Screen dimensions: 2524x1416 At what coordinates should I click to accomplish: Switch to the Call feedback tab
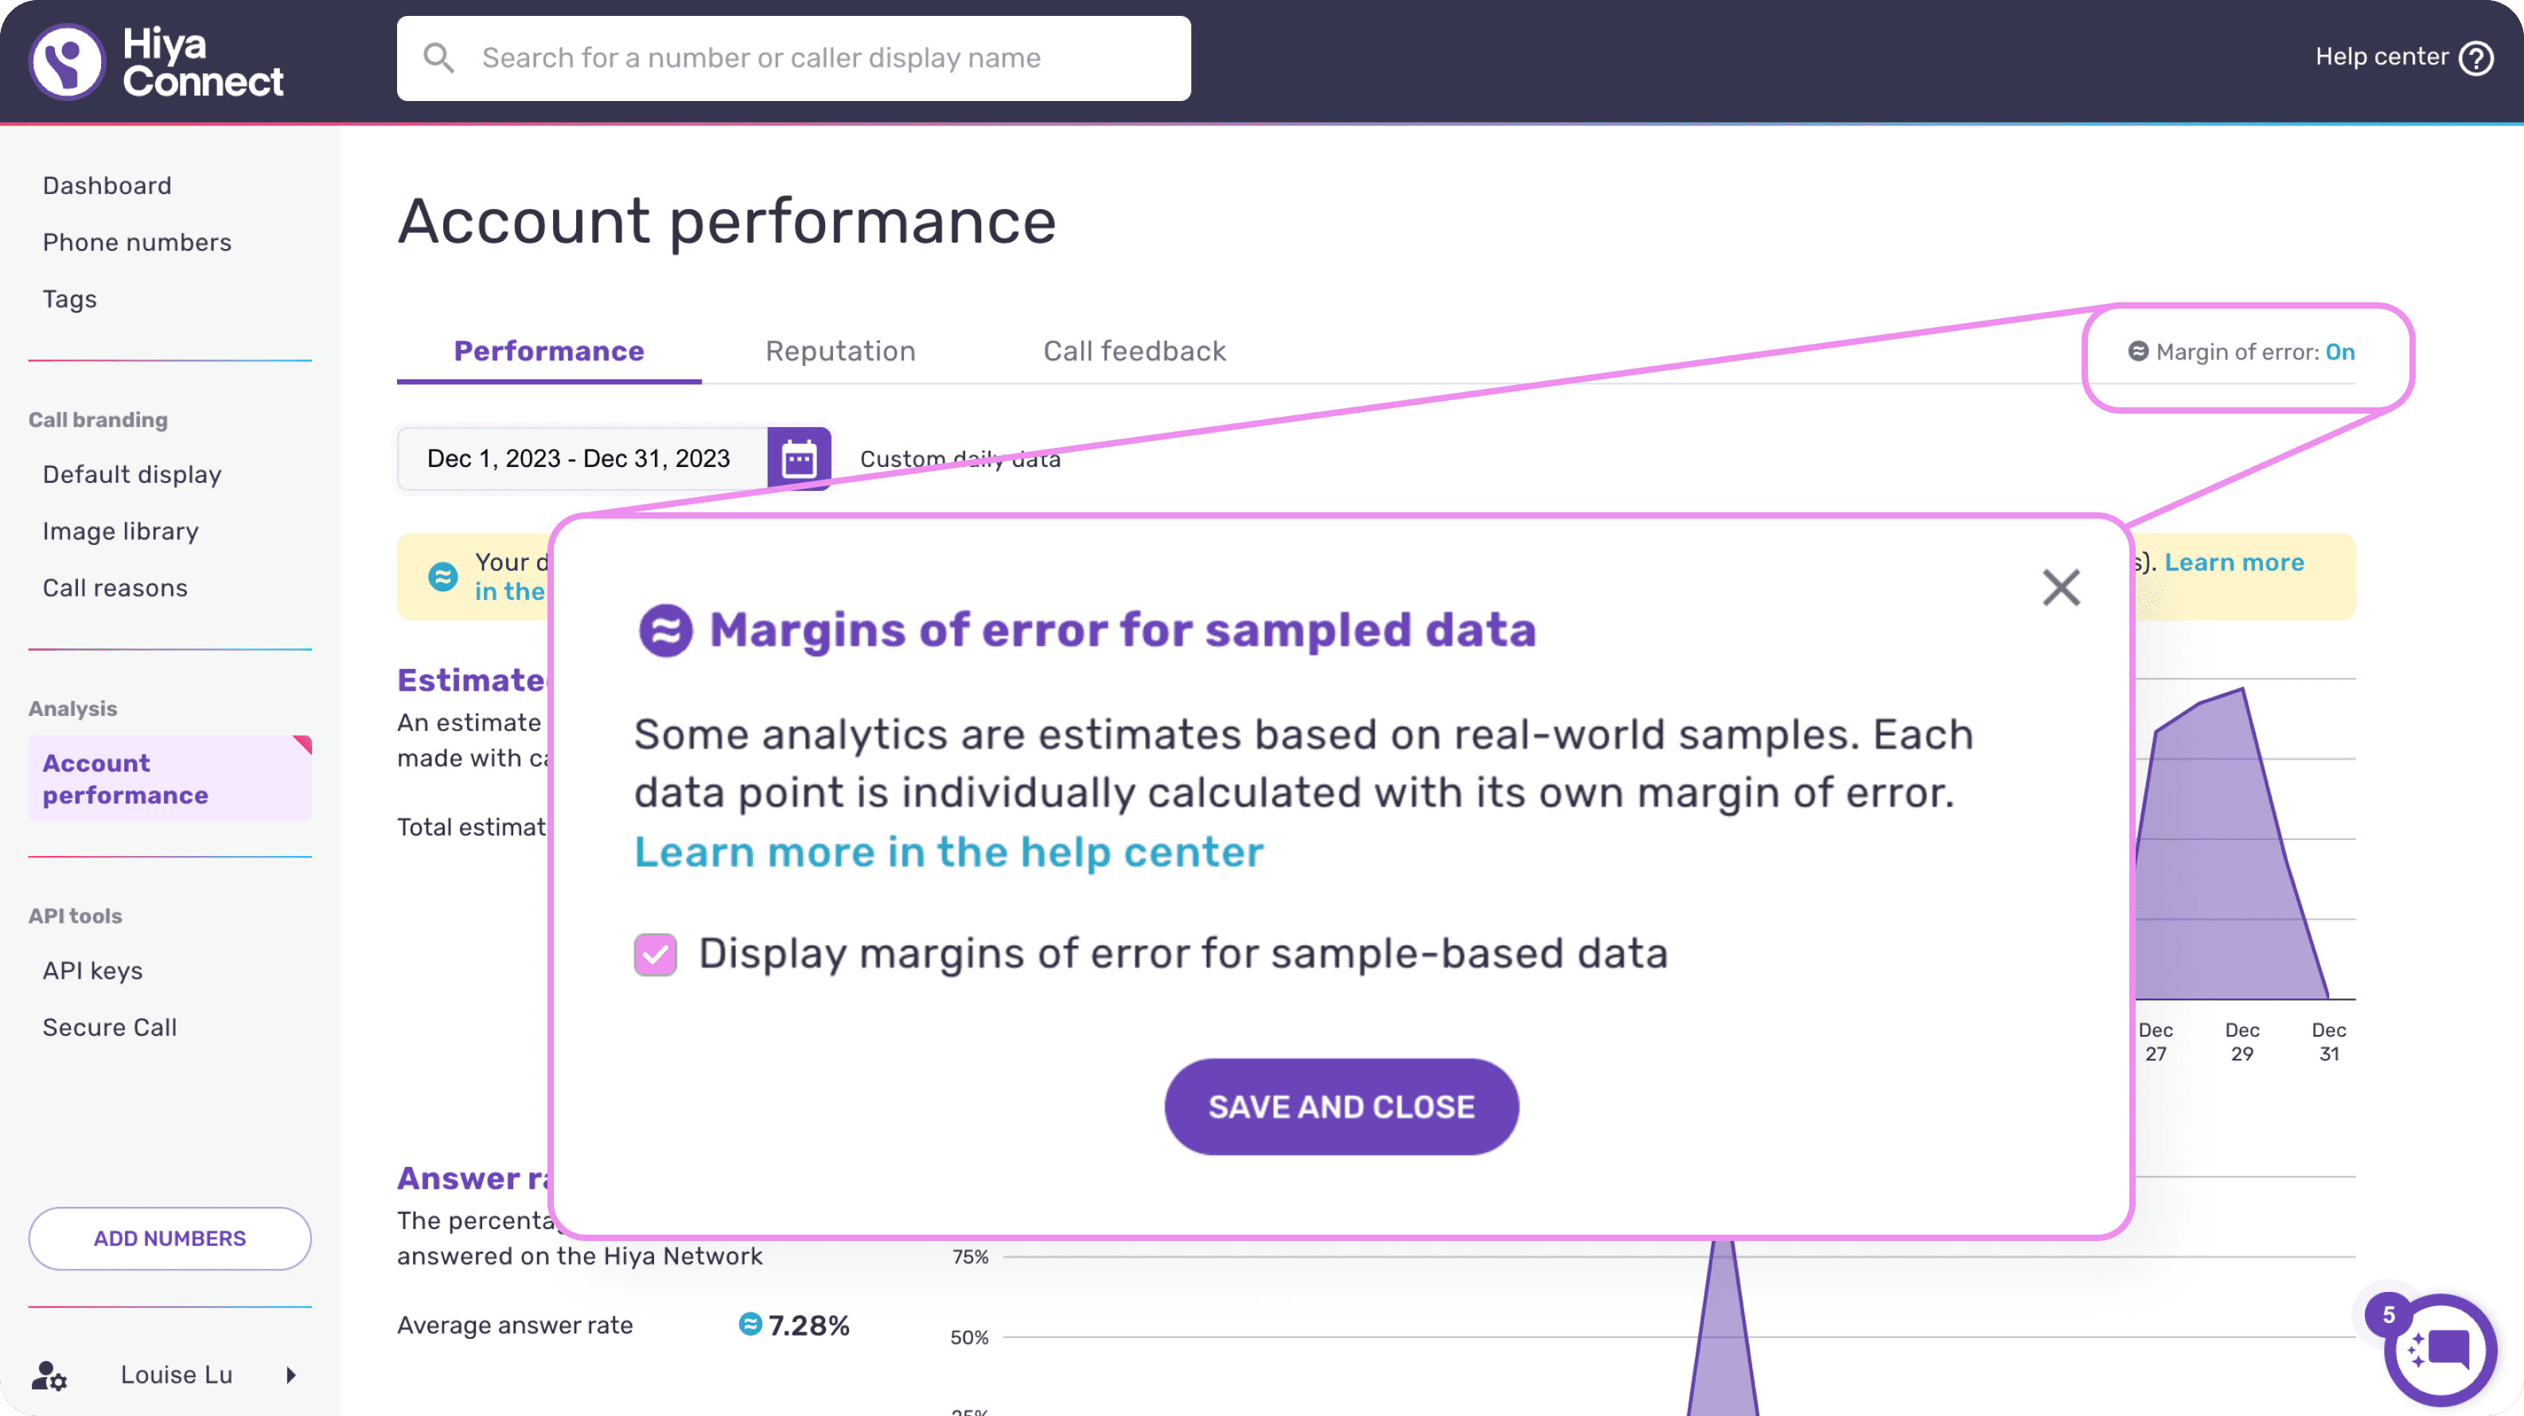pos(1134,351)
